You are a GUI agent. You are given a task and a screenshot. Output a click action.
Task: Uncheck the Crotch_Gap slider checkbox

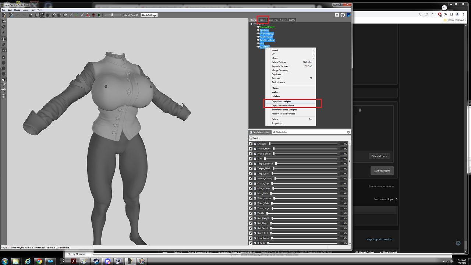pos(255,183)
